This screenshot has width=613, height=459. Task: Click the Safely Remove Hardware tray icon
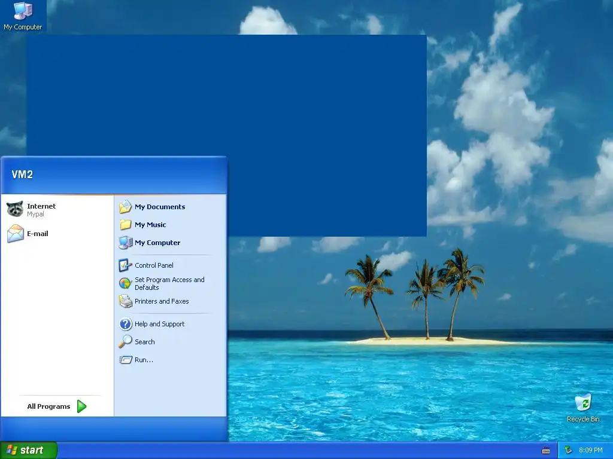(569, 450)
